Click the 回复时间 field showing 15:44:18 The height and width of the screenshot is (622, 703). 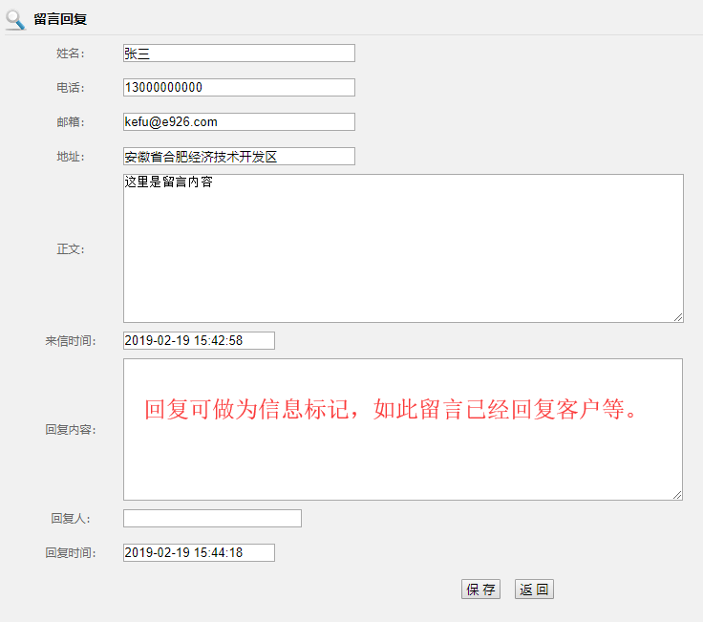pyautogui.click(x=199, y=553)
